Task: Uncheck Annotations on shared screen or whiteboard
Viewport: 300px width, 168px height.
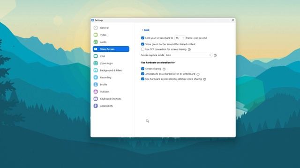Action: (142, 74)
